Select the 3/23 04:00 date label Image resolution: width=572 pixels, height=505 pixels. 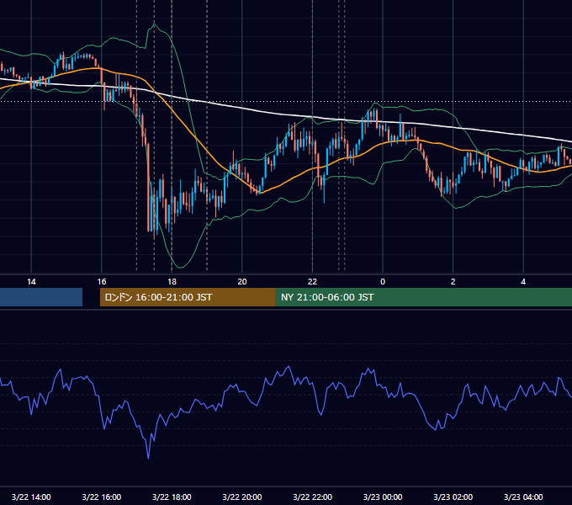coord(523,497)
